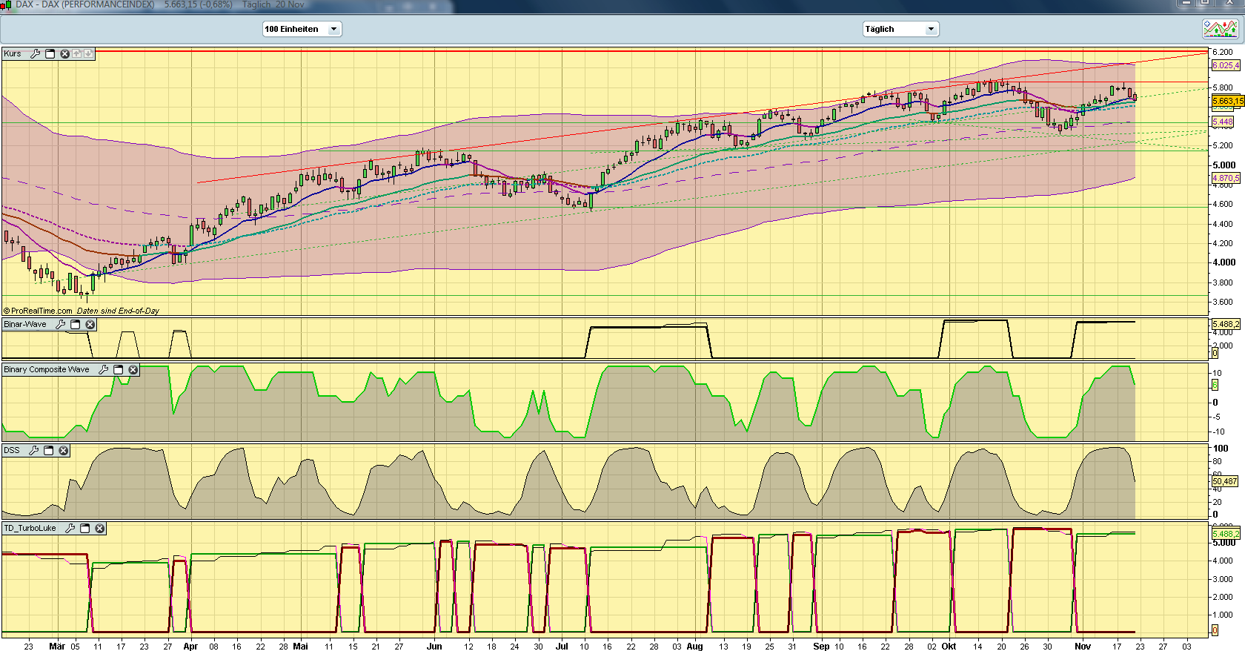
Task: Click the 5.663,15 current price marker
Action: pyautogui.click(x=1227, y=101)
